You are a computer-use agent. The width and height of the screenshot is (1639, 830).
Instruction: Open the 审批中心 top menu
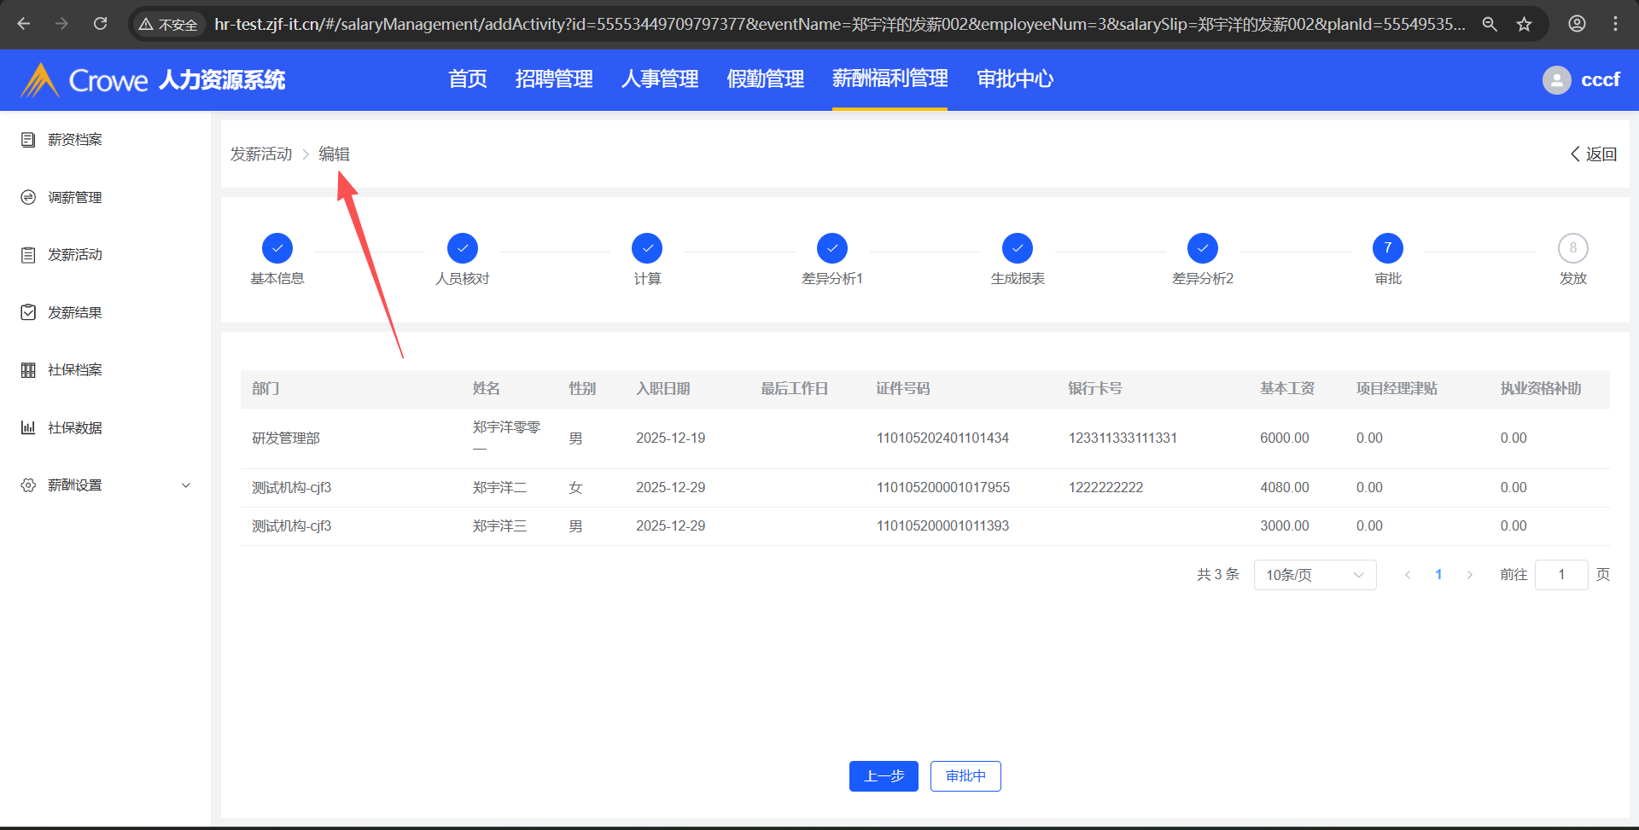click(1014, 79)
